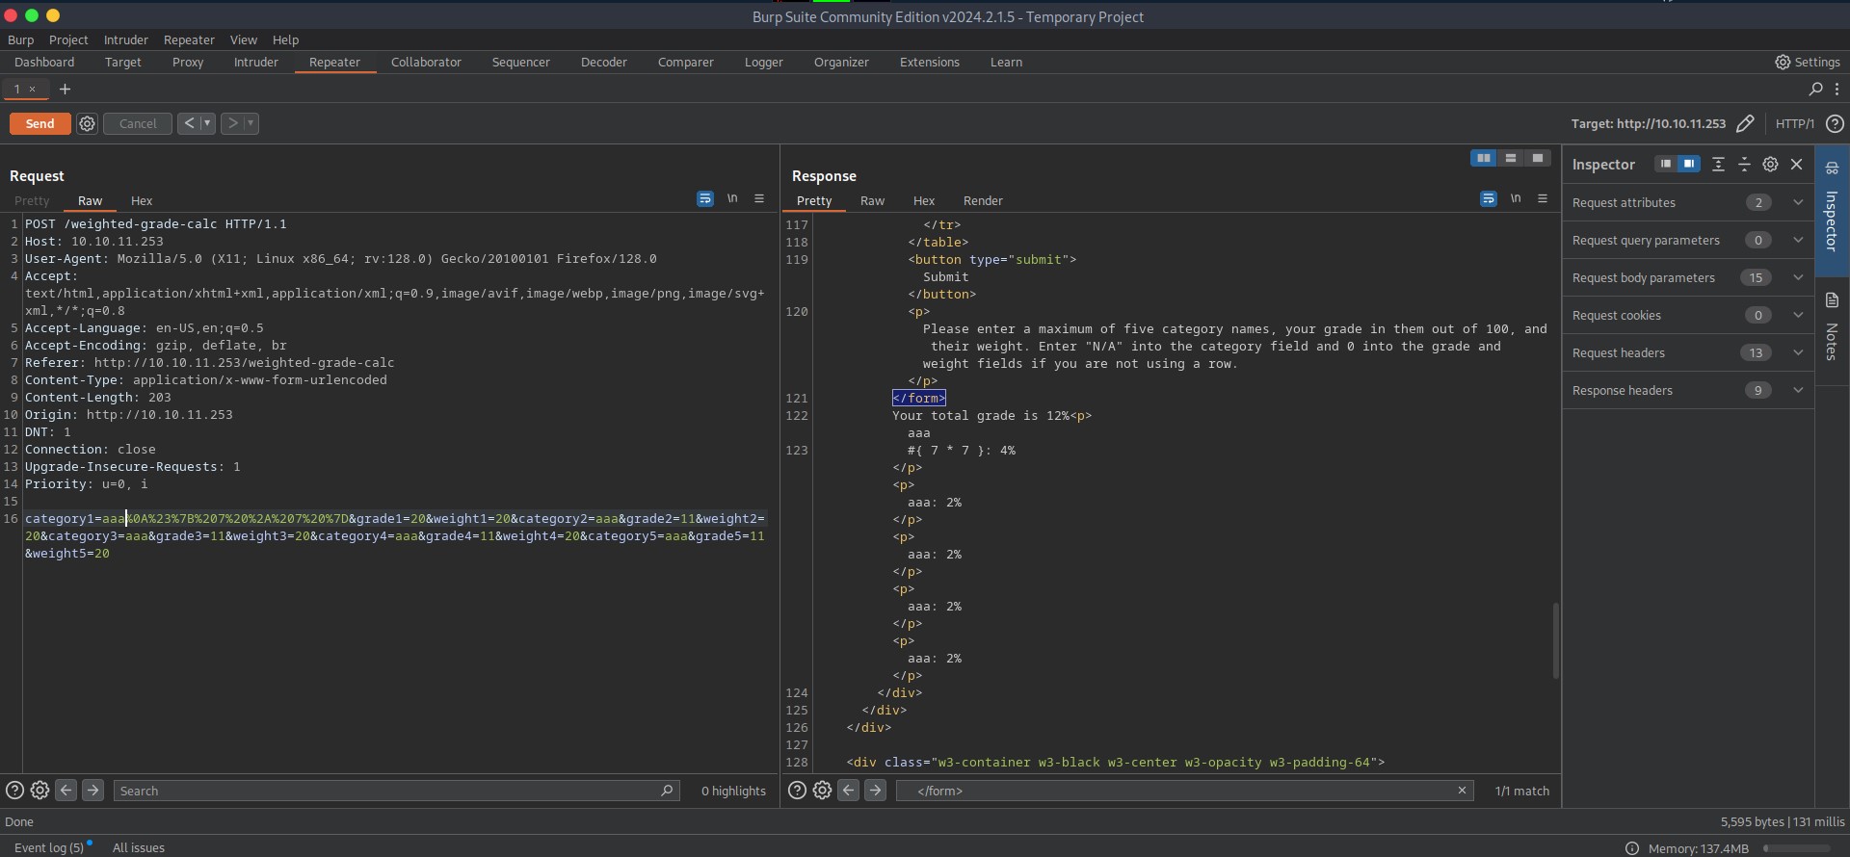Image resolution: width=1850 pixels, height=857 pixels.
Task: Go to next match in Request search
Action: [x=92, y=791]
